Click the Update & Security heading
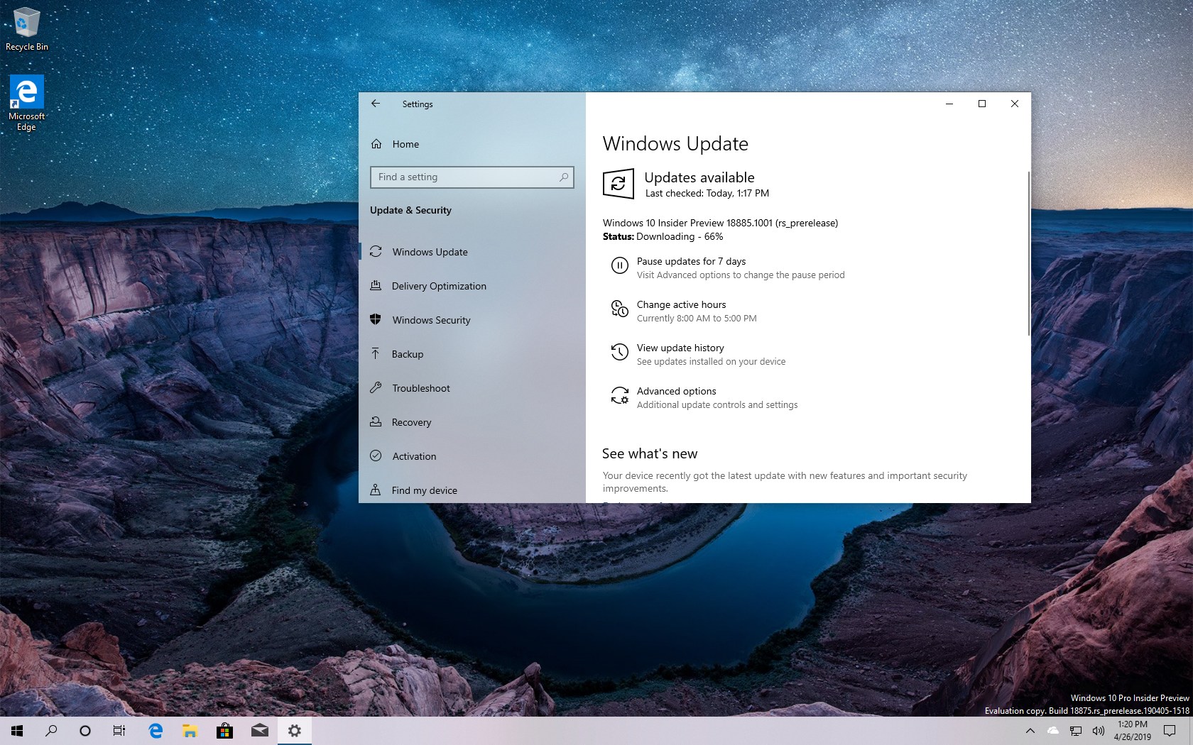Screen dimensions: 1193x745 coord(410,210)
